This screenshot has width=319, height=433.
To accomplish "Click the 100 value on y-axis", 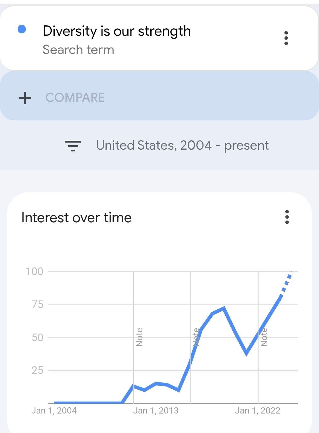I will 35,271.
